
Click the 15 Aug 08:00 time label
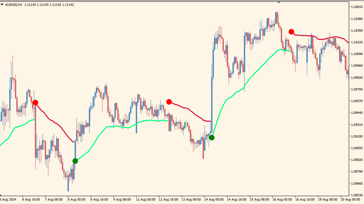pyautogui.click(x=259, y=199)
